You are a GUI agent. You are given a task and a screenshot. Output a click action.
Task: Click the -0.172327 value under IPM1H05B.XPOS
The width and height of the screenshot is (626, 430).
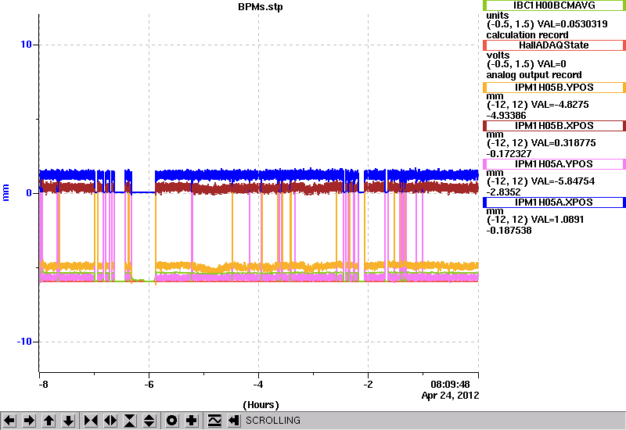pyautogui.click(x=509, y=154)
